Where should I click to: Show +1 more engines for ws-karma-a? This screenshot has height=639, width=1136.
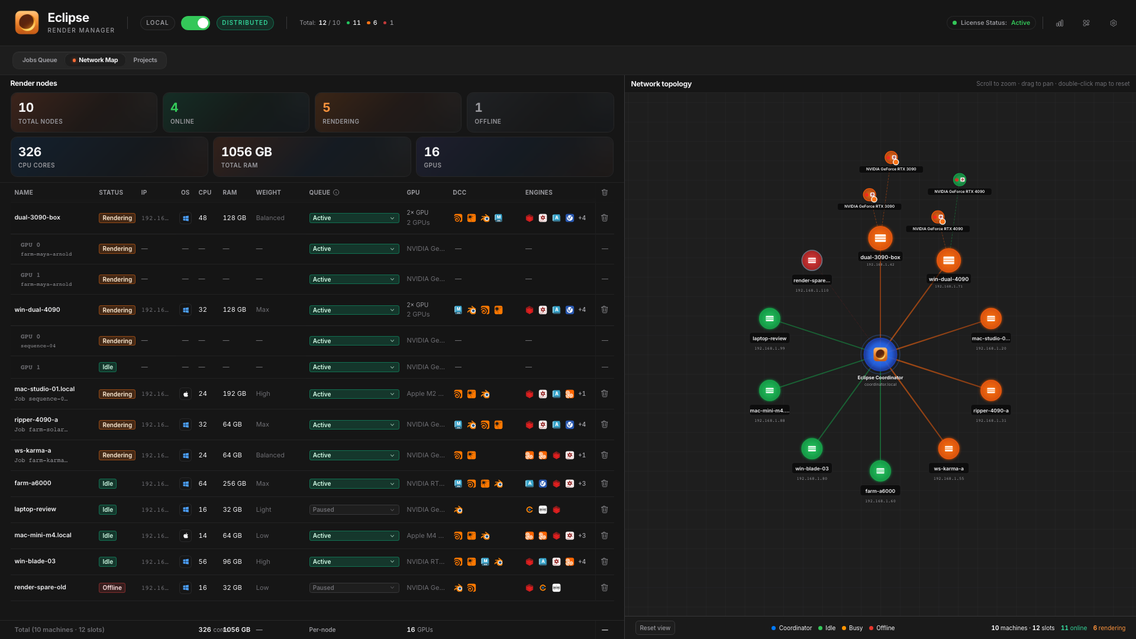coord(582,455)
